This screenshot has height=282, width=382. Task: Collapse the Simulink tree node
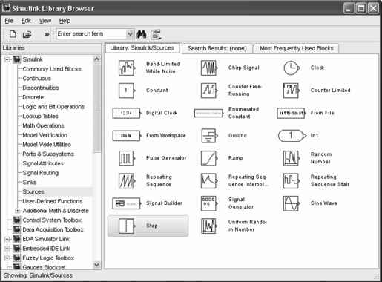click(7, 59)
